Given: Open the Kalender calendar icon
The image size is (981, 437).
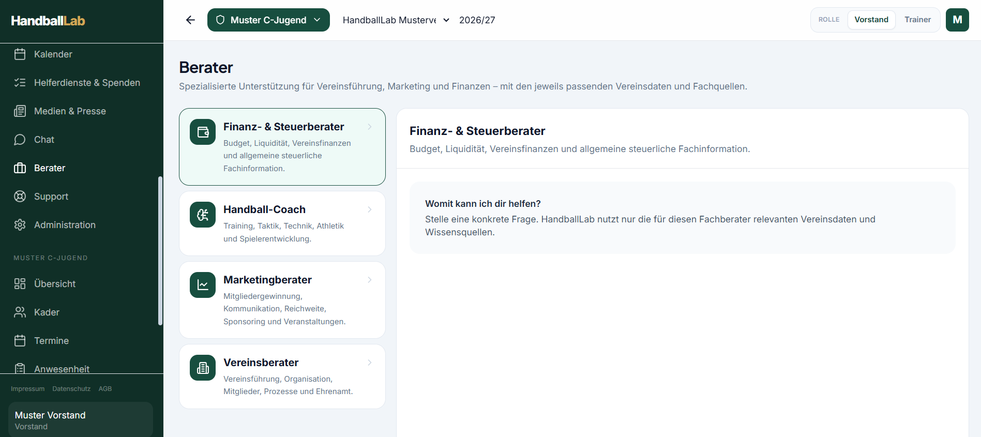Looking at the screenshot, I should pyautogui.click(x=20, y=54).
